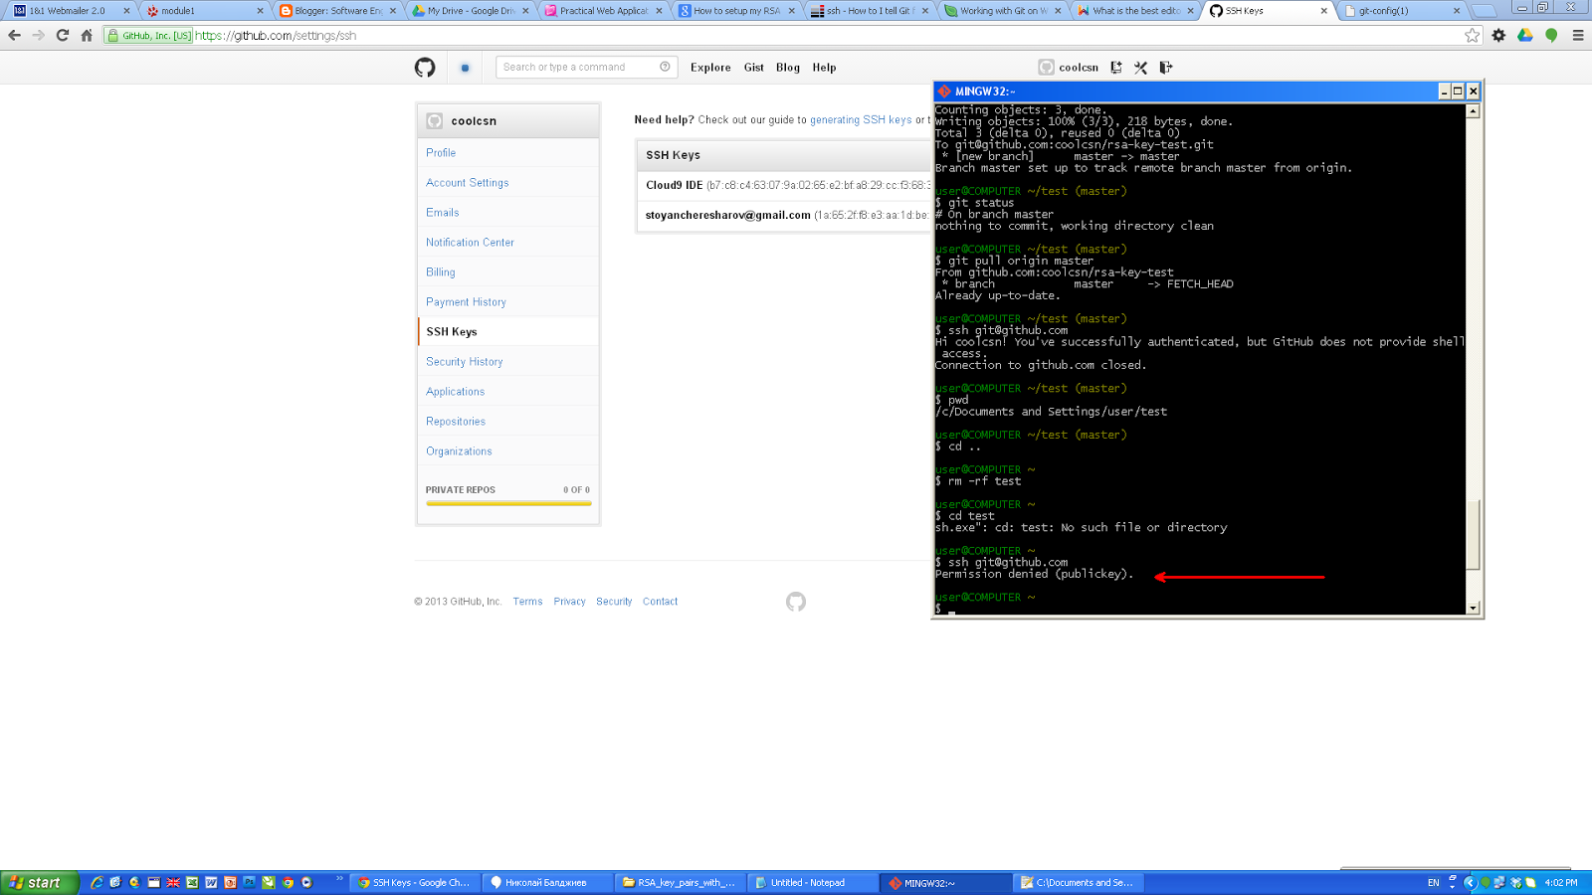Switch to Untitled - Notepad taskbar button
This screenshot has width=1592, height=895.
pos(812,883)
